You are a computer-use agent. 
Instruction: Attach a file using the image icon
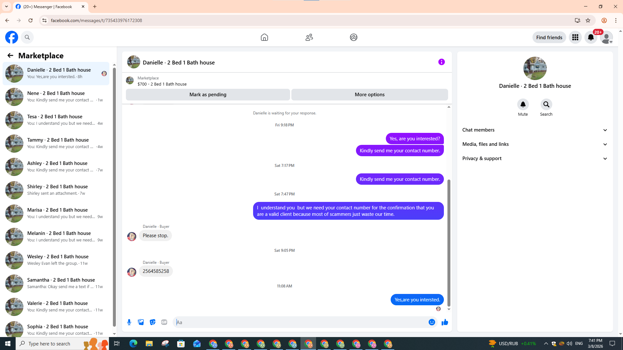(141, 322)
